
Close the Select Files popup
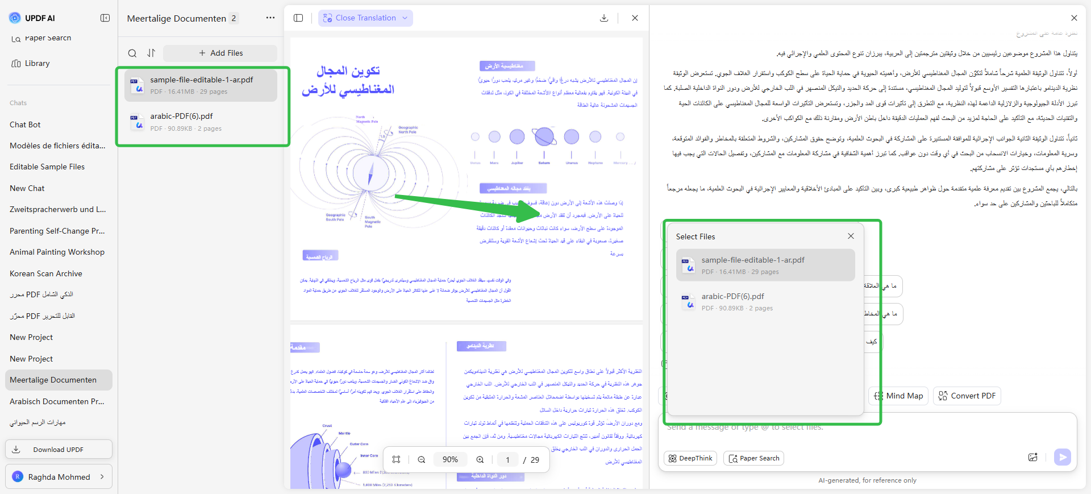[851, 236]
